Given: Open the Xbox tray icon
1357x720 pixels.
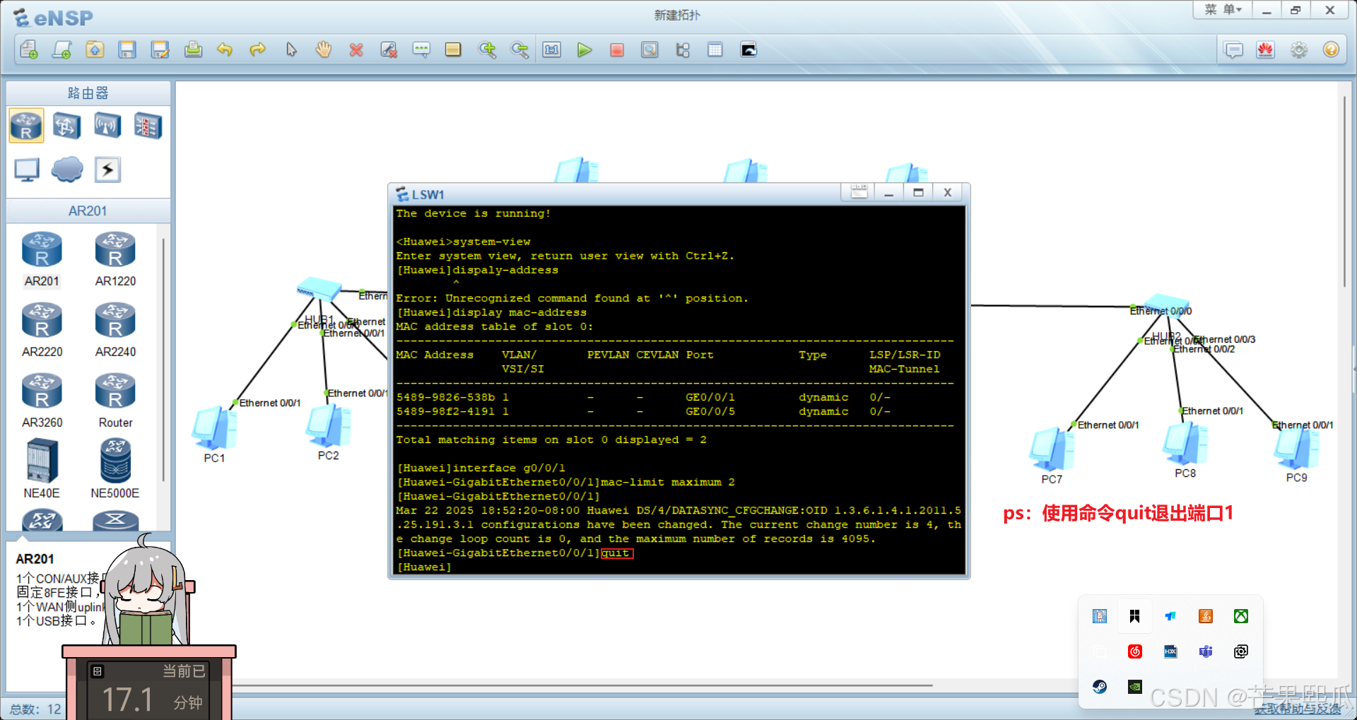Looking at the screenshot, I should coord(1241,616).
